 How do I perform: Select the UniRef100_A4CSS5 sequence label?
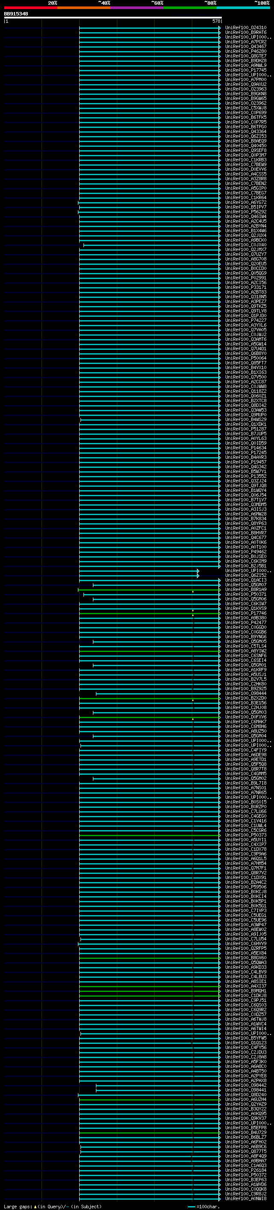pyautogui.click(x=246, y=174)
